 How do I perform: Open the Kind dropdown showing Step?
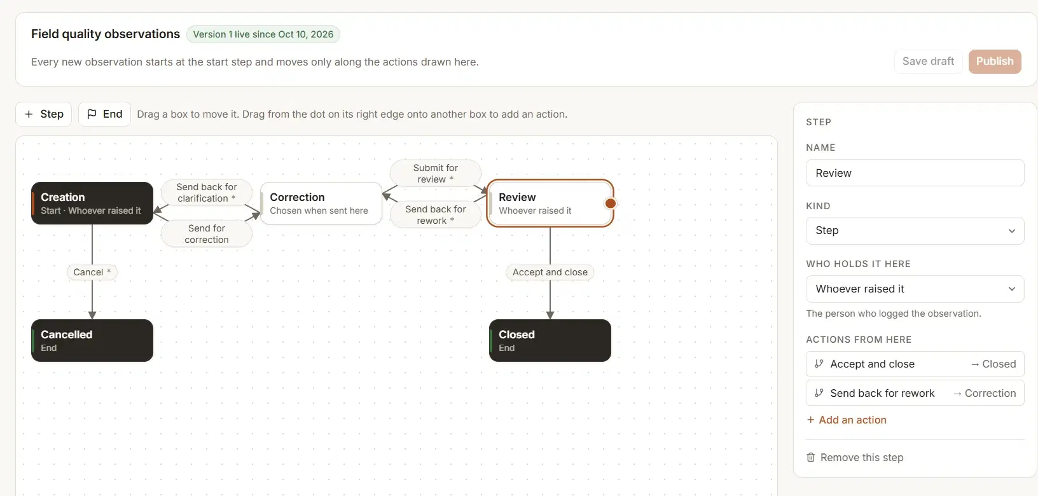pyautogui.click(x=915, y=231)
